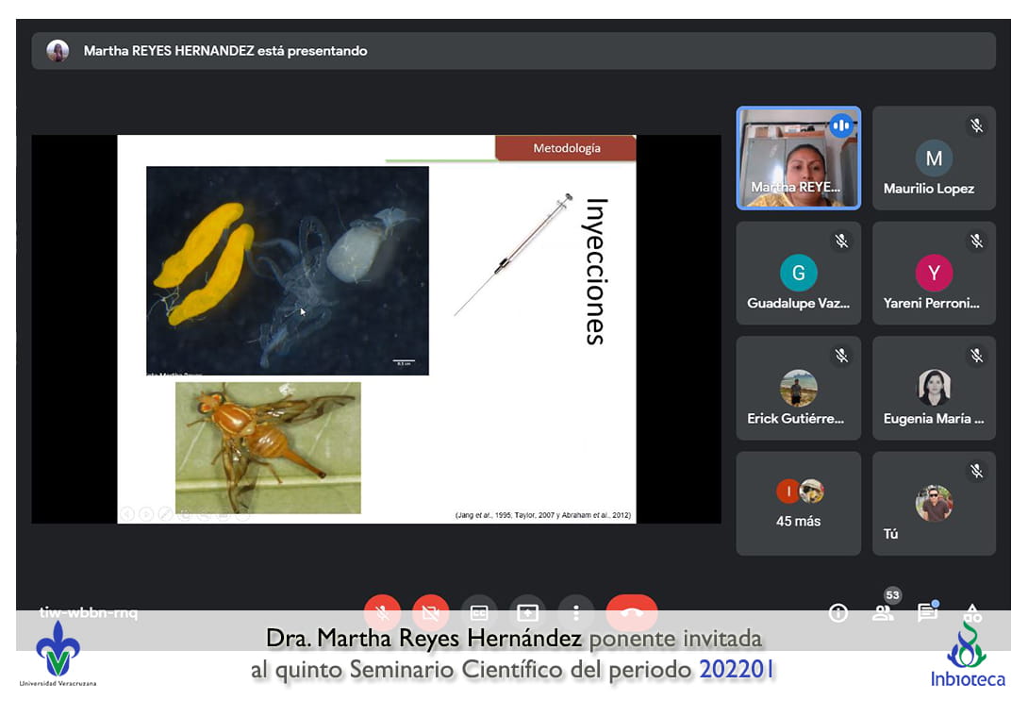The width and height of the screenshot is (1028, 717).
Task: Open the three-dot more options menu
Action: click(575, 612)
